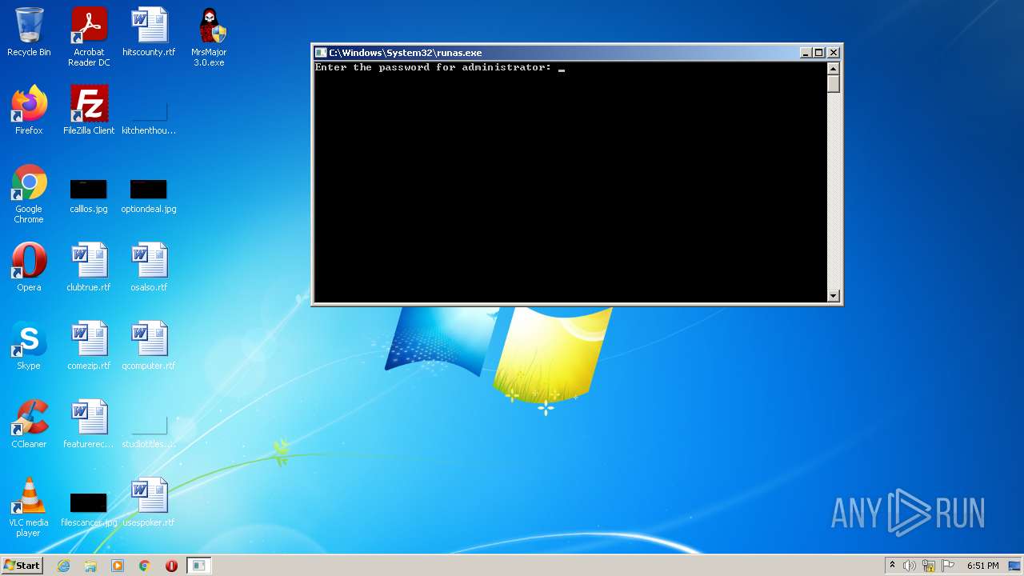Select MrsMajor 3.0.exe desktop icon
This screenshot has width=1024, height=576.
(209, 37)
